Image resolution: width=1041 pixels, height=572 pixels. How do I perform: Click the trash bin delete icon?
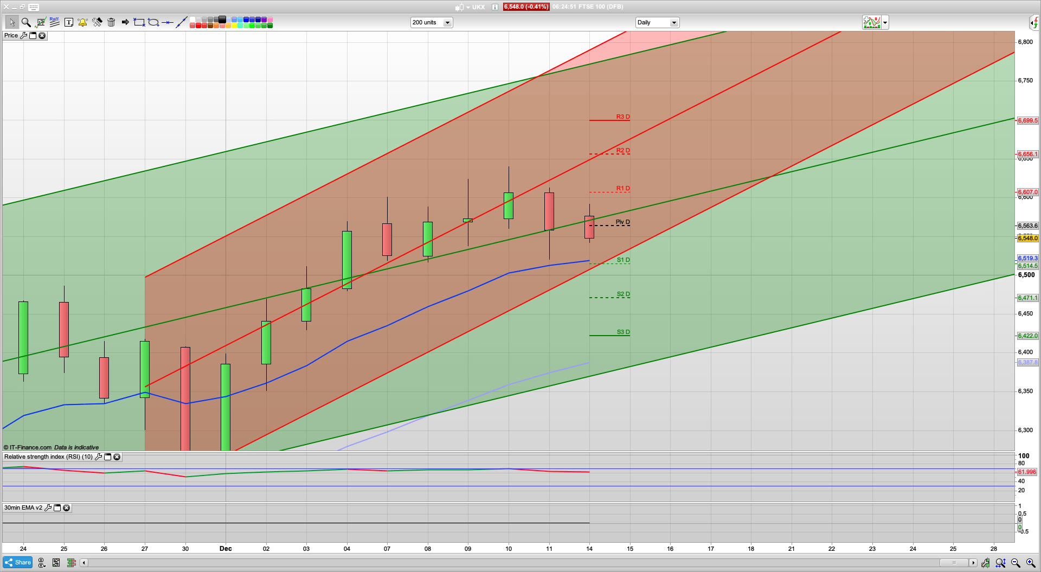click(111, 22)
